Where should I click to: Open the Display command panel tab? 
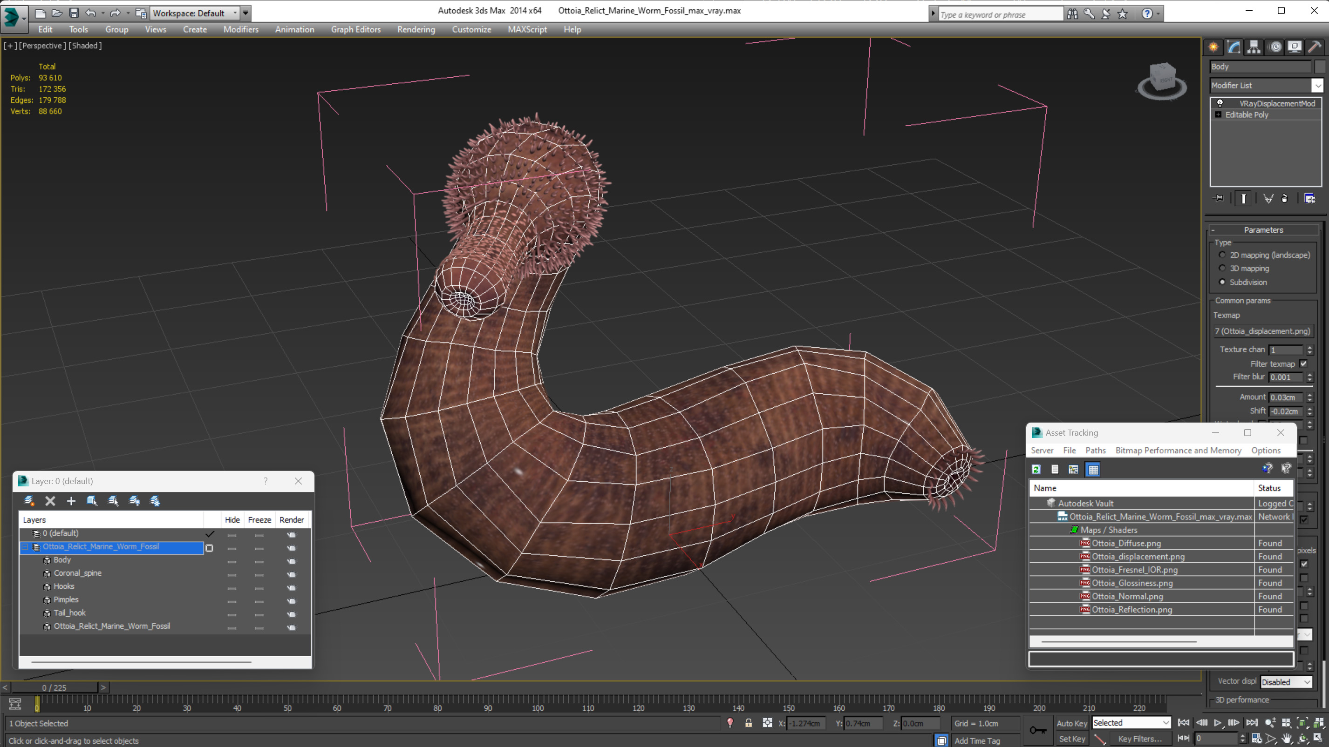point(1295,47)
